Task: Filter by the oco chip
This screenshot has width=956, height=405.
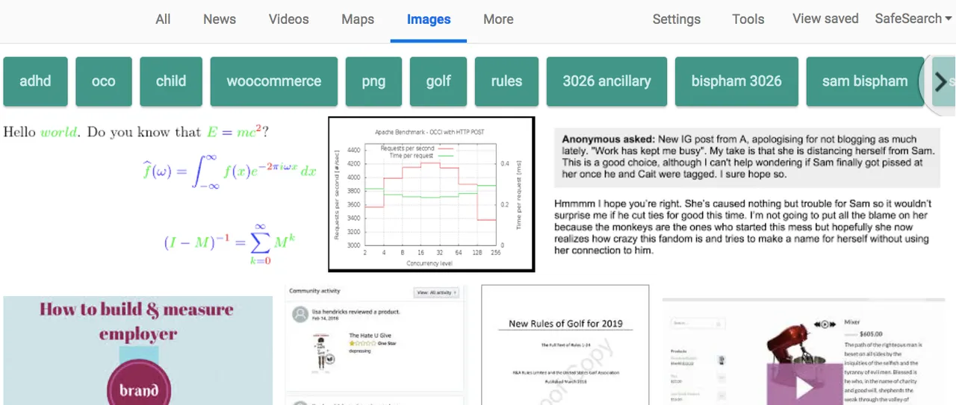Action: 104,81
